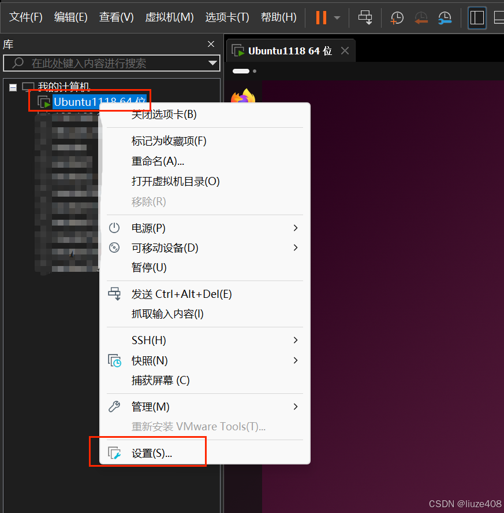504x513 pixels.
Task: Click the partially visible bottom-bar layout icon in the toolbar
Action: point(499,18)
